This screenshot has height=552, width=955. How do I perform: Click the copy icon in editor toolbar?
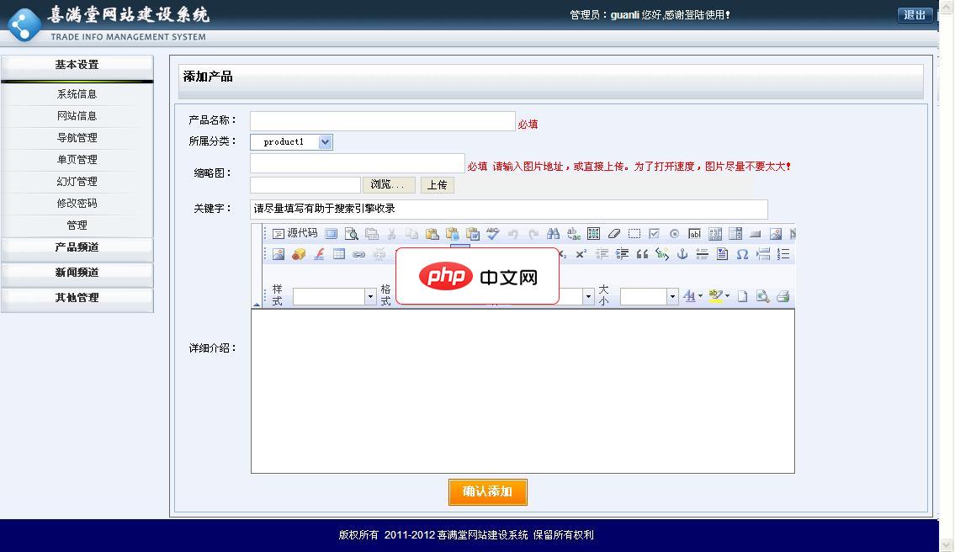[x=411, y=233]
